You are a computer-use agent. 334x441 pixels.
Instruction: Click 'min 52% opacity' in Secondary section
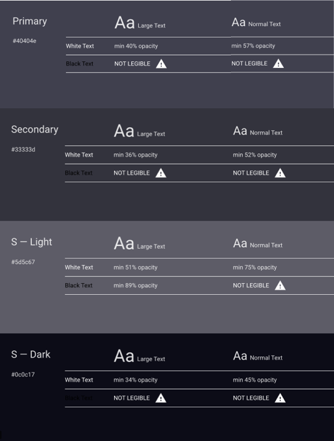254,155
